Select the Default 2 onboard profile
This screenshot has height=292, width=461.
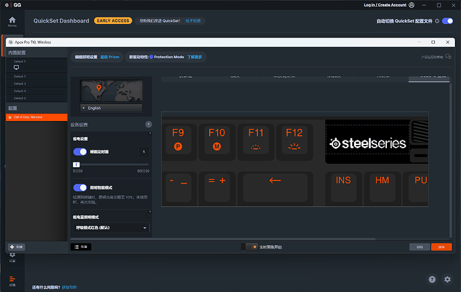(20, 76)
